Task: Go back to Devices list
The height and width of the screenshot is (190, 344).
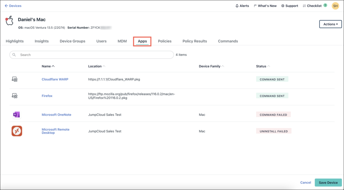Action: (13, 6)
